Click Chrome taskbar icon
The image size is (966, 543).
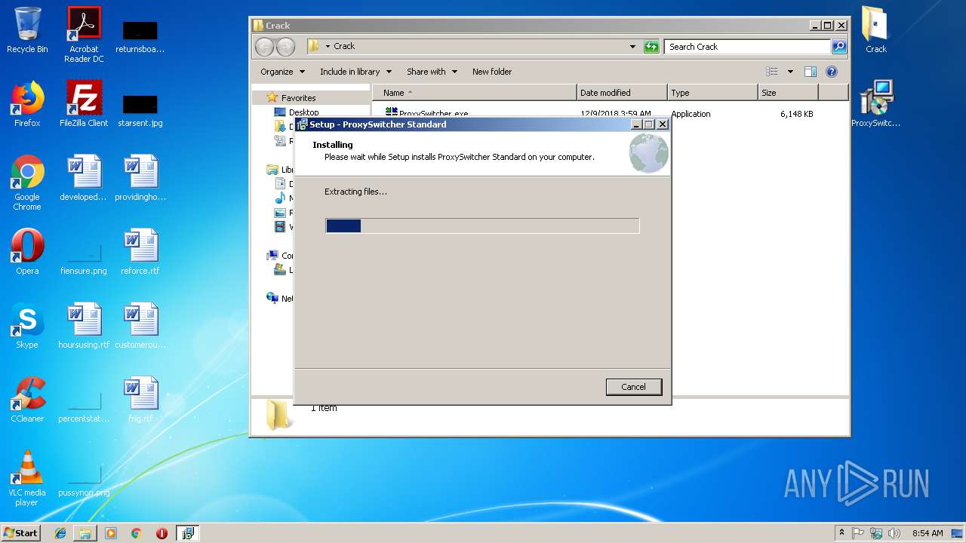(x=136, y=533)
